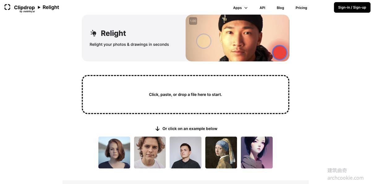
Task: Select the red light source circle
Action: tap(280, 52)
